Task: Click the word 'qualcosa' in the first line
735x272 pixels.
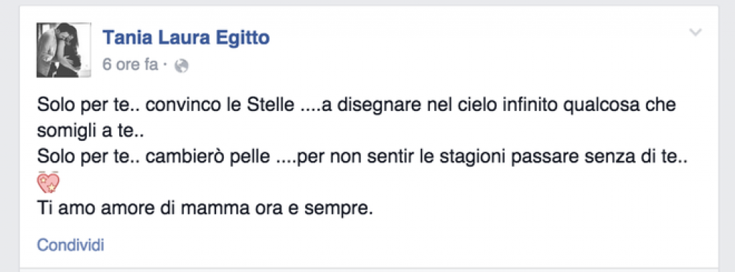Action: [x=600, y=106]
